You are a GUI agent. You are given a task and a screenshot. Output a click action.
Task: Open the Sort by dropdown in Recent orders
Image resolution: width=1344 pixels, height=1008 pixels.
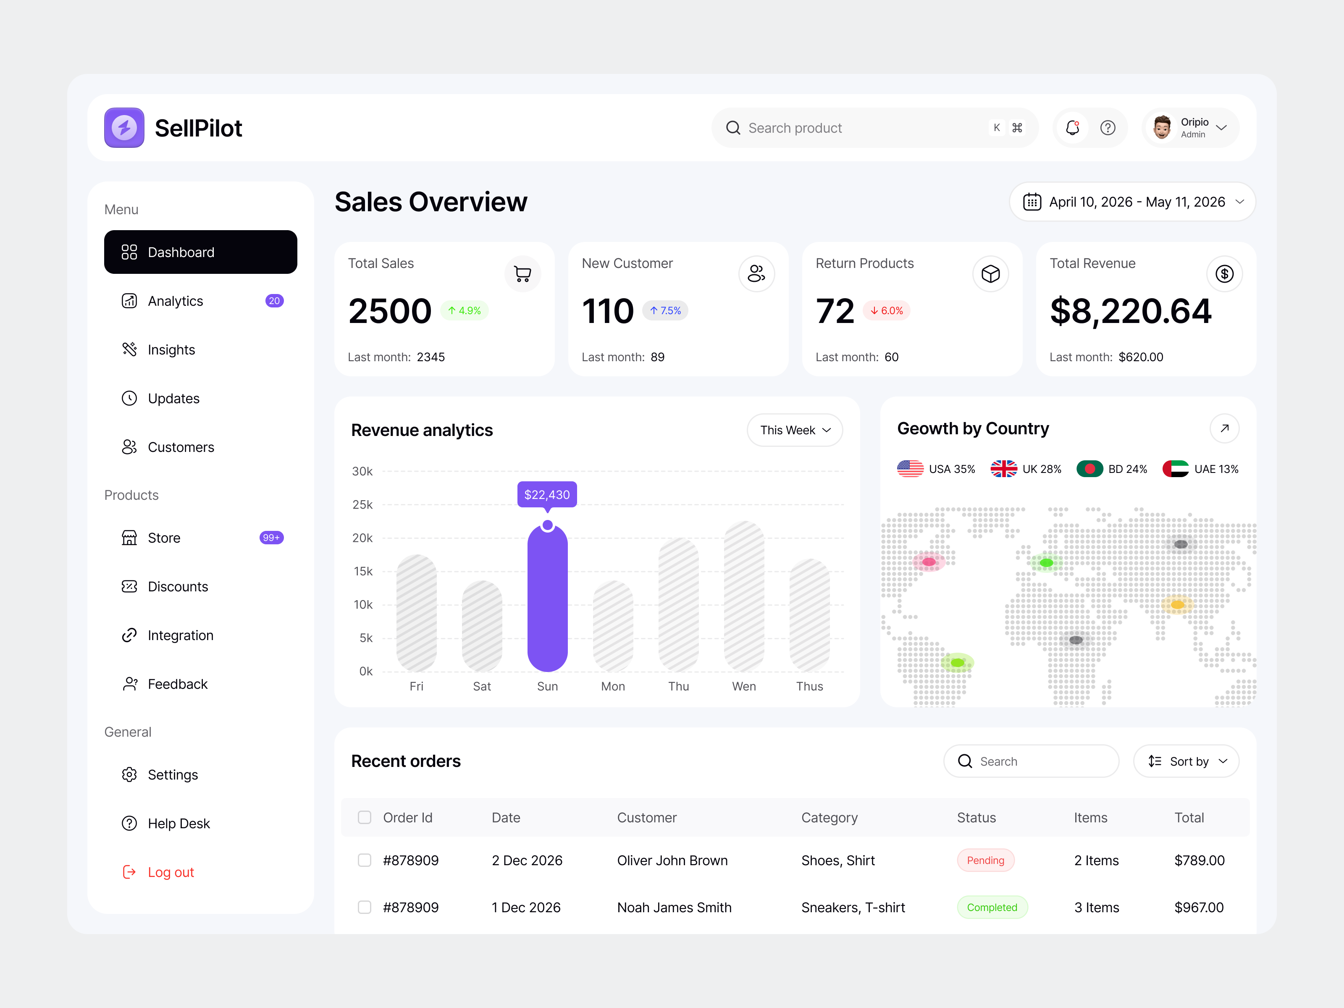[x=1186, y=761]
